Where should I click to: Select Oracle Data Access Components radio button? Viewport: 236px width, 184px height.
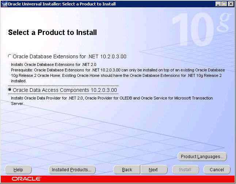point(9,90)
